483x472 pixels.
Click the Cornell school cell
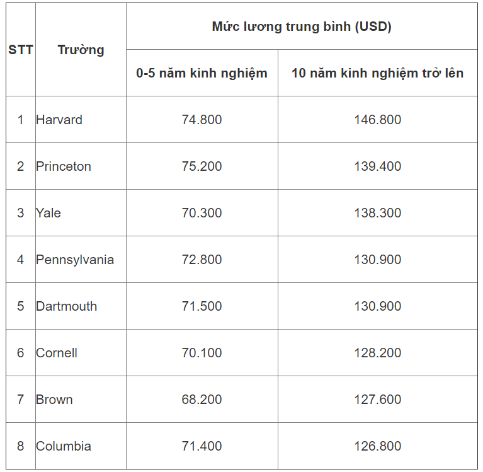tap(57, 353)
